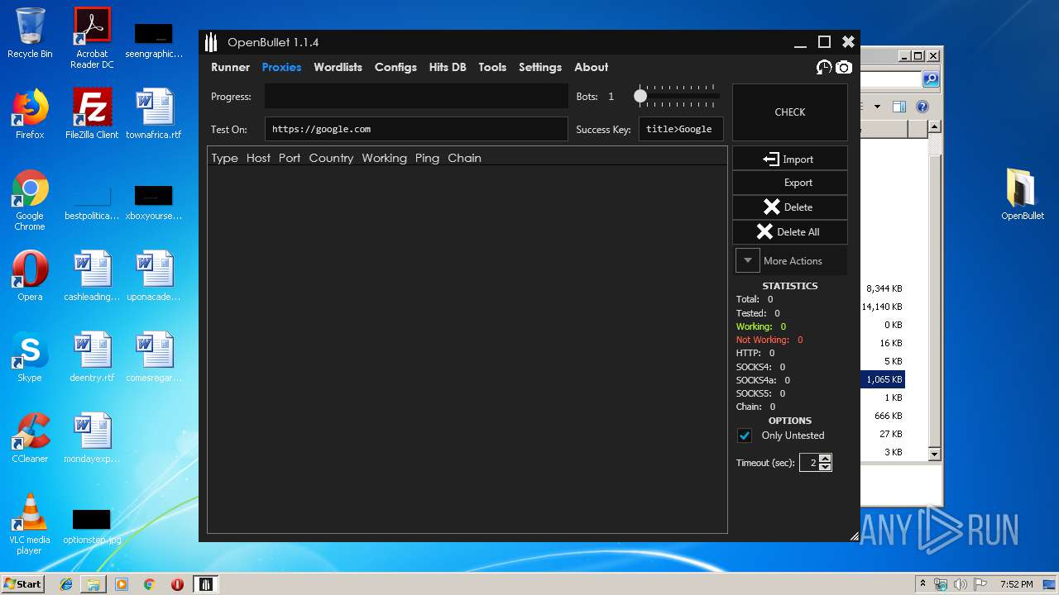Click the Test On URL field
Screen dimensions: 1059x595
click(x=416, y=129)
